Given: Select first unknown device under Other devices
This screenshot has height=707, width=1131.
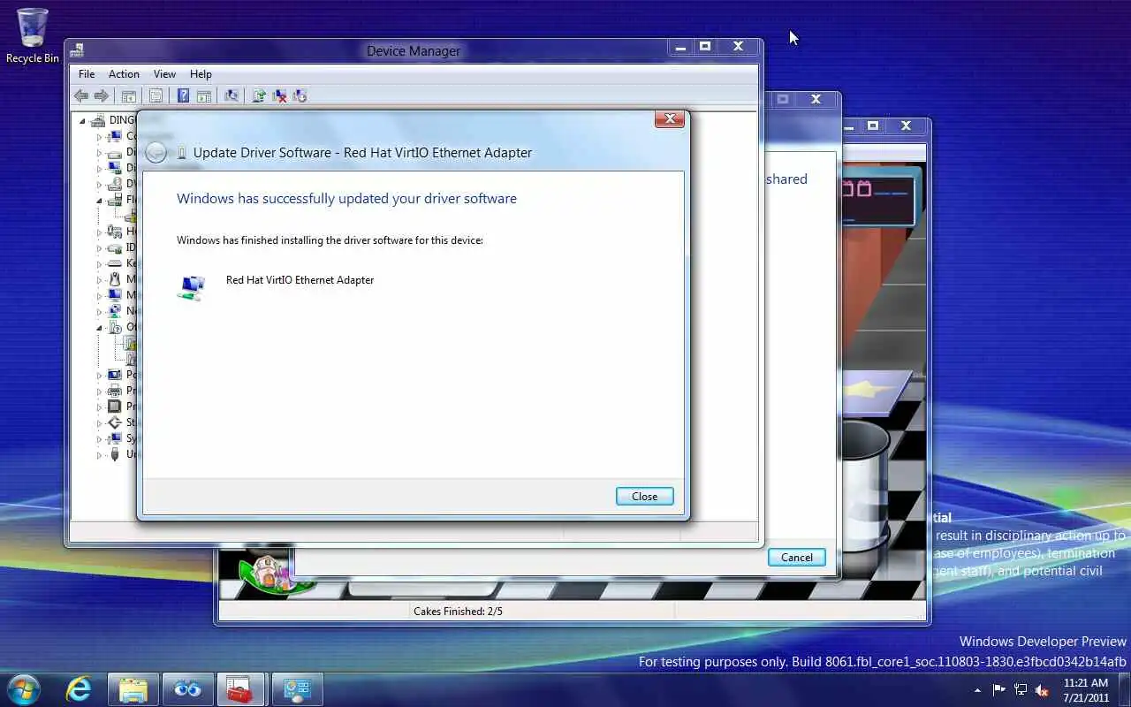Looking at the screenshot, I should point(131,343).
